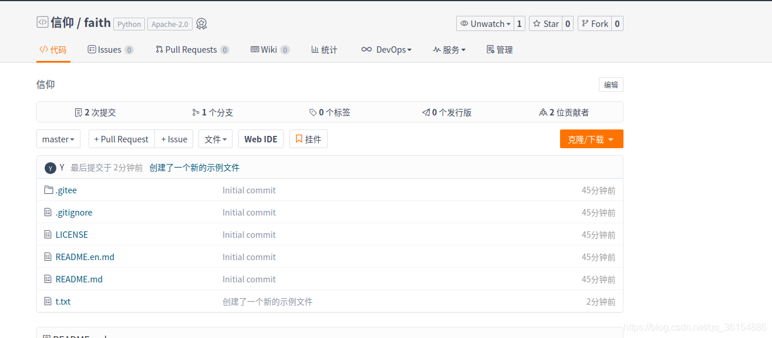This screenshot has width=772, height=338.
Task: View the 0 个标签 tags
Action: coord(330,112)
